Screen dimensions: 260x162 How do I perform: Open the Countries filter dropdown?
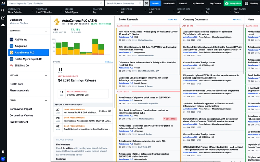(x=162, y=11)
